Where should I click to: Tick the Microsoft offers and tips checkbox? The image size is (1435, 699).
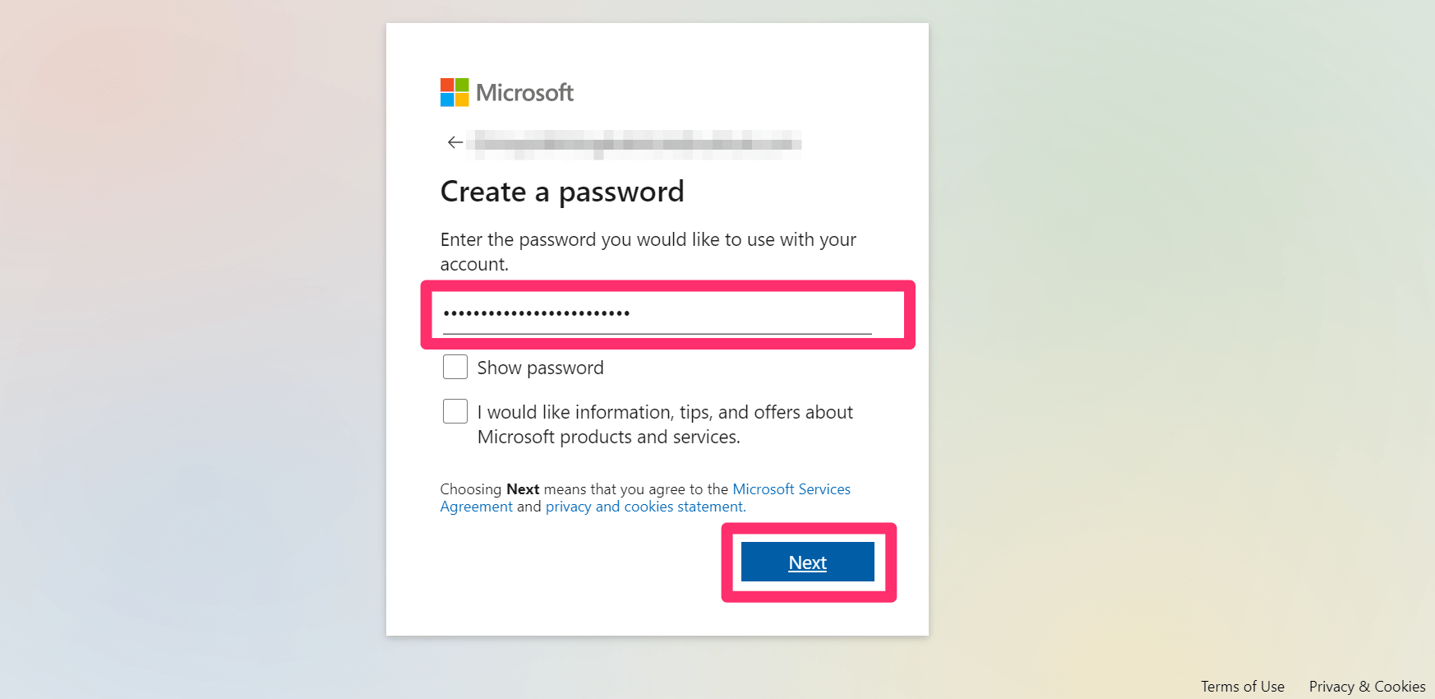tap(455, 411)
